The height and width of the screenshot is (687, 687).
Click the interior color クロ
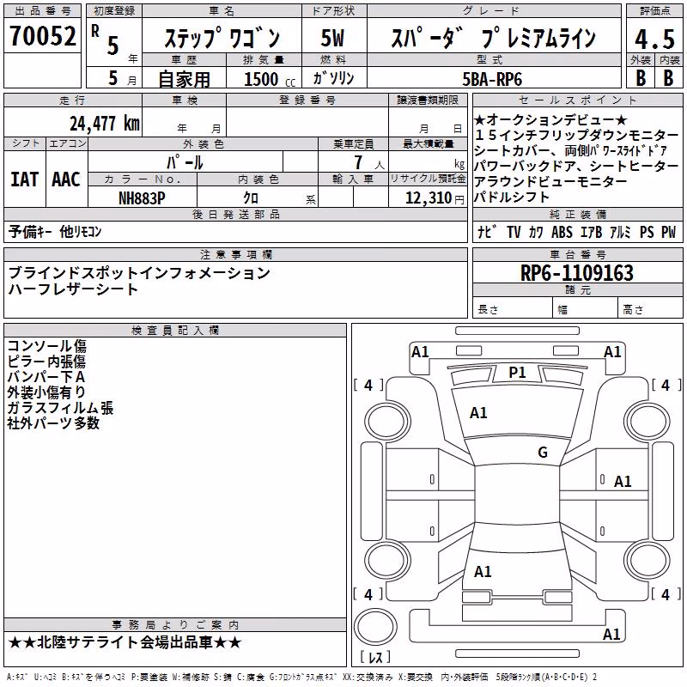tap(251, 198)
